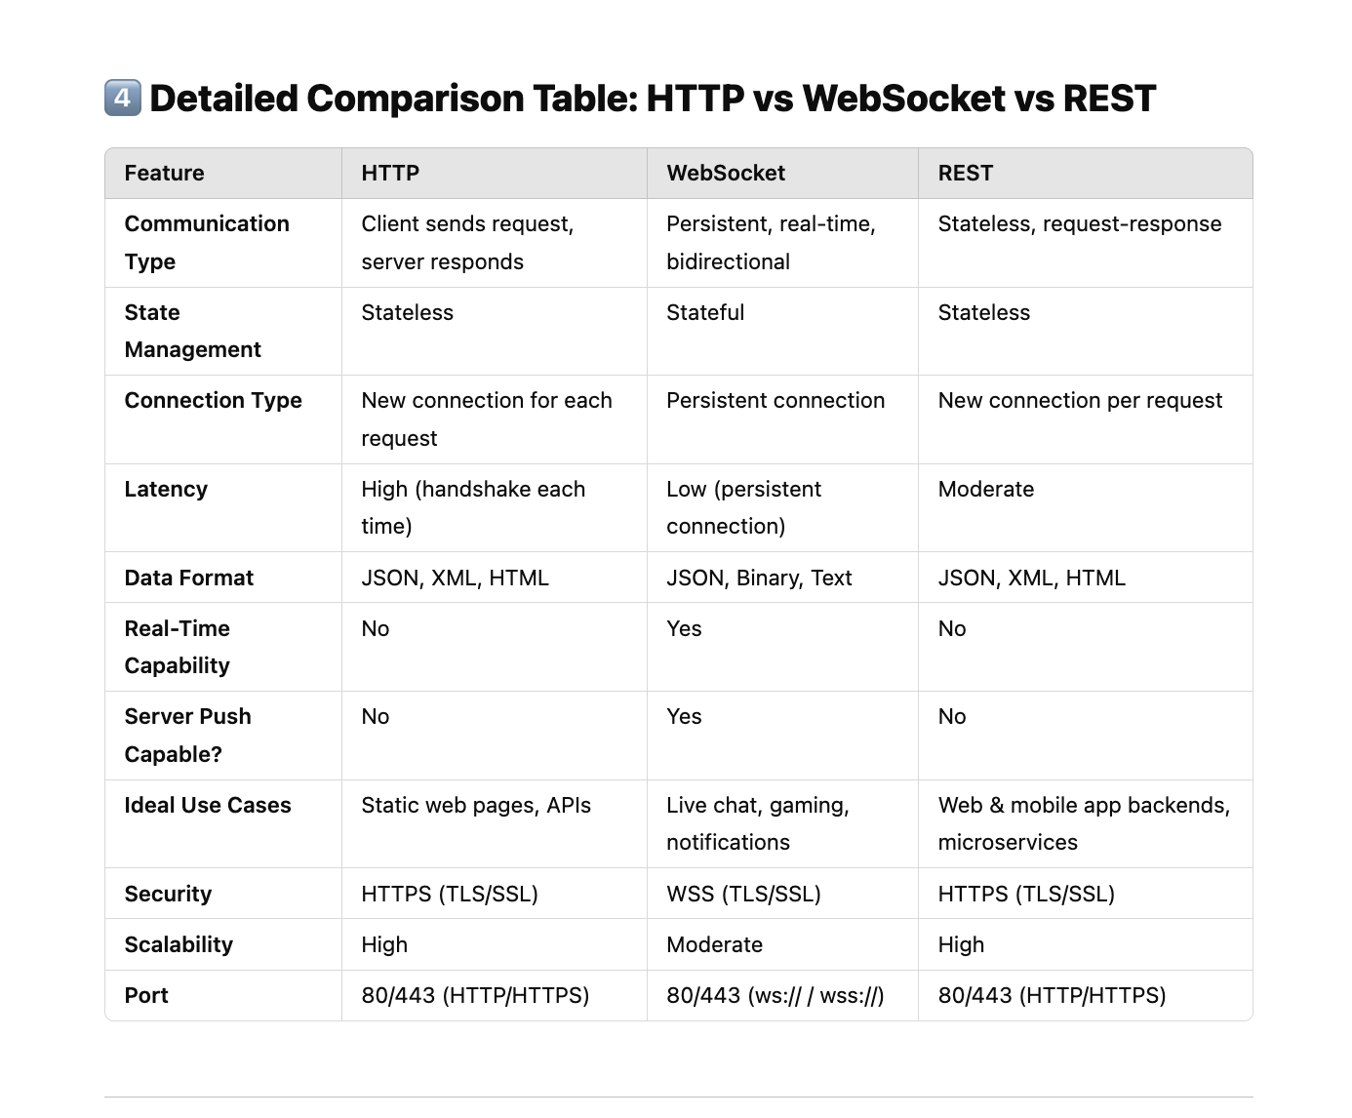Click the Communication Type row label
1352x1118 pixels.
coord(207,243)
